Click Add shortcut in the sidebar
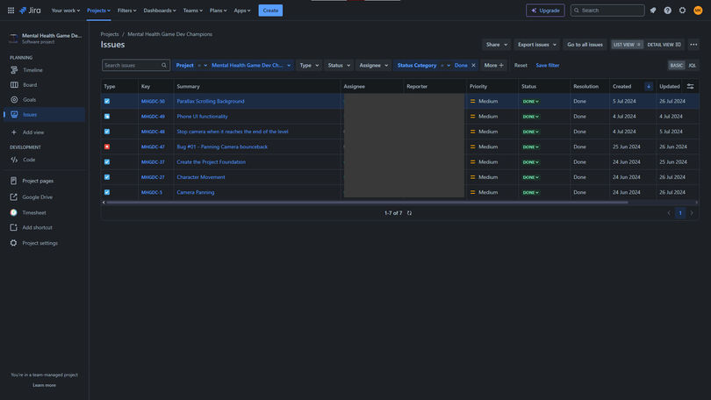Screen dimensions: 711x400 click(45, 227)
